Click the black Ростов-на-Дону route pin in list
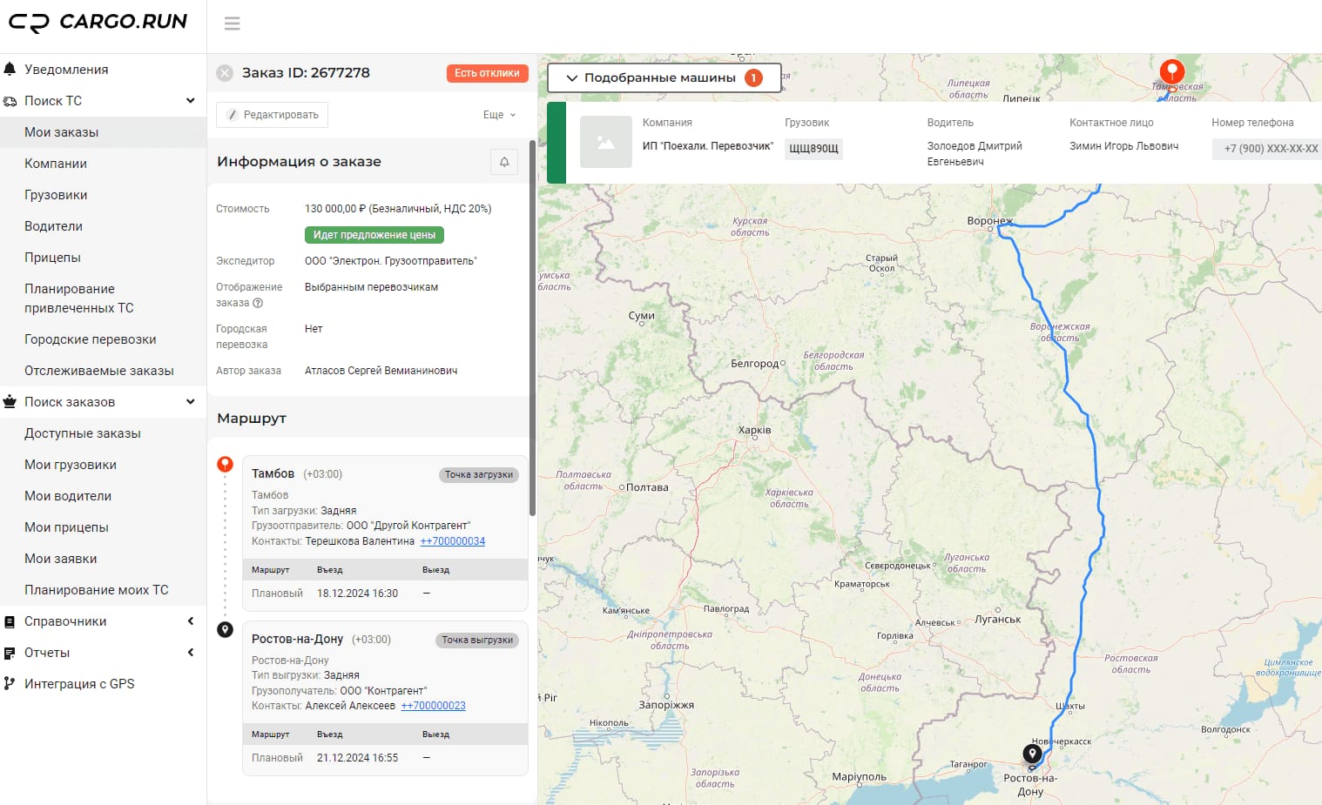The height and width of the screenshot is (805, 1322). [x=225, y=629]
